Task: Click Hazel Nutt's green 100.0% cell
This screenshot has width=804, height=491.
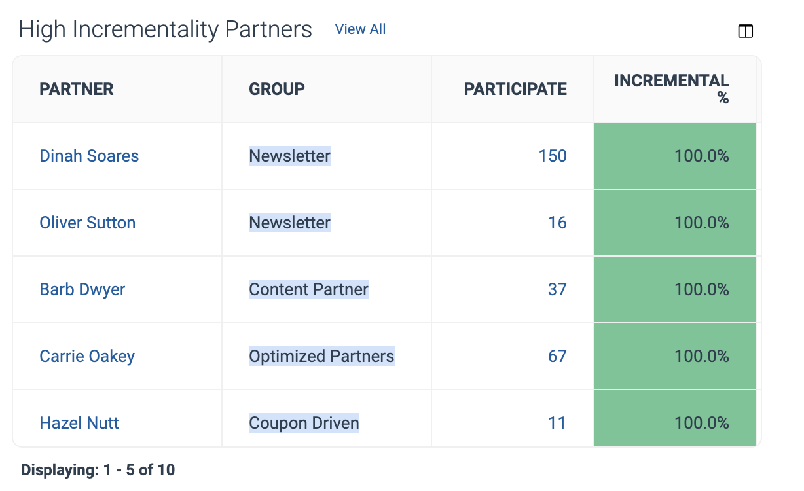Action: 675,418
